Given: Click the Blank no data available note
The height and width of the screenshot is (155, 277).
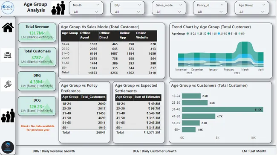Looking at the screenshot, I should click(x=38, y=128).
